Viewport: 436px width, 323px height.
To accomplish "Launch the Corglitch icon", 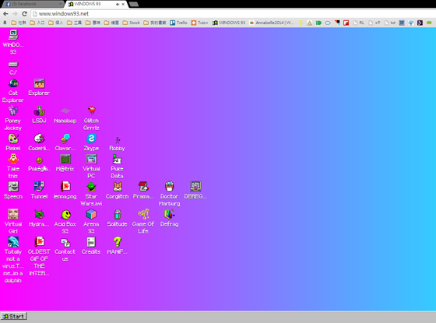I will pyautogui.click(x=117, y=187).
